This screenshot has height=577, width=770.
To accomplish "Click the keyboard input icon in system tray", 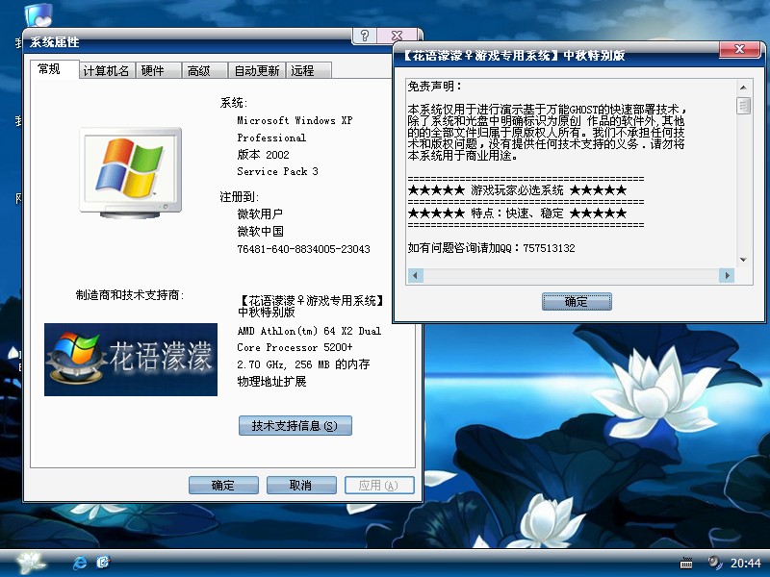I will (686, 564).
